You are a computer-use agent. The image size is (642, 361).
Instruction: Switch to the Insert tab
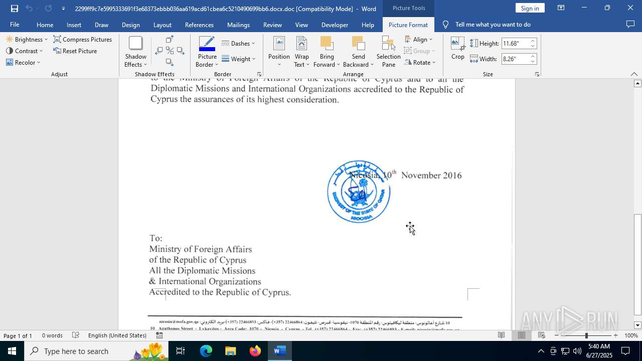[74, 25]
